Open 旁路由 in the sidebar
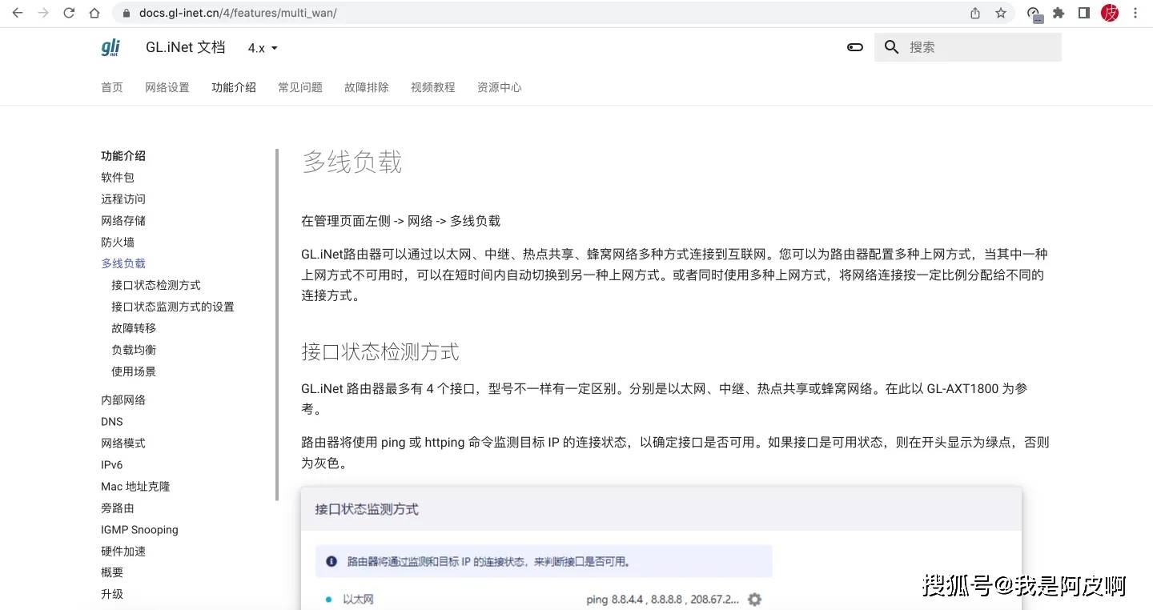Image resolution: width=1153 pixels, height=610 pixels. pyautogui.click(x=118, y=508)
